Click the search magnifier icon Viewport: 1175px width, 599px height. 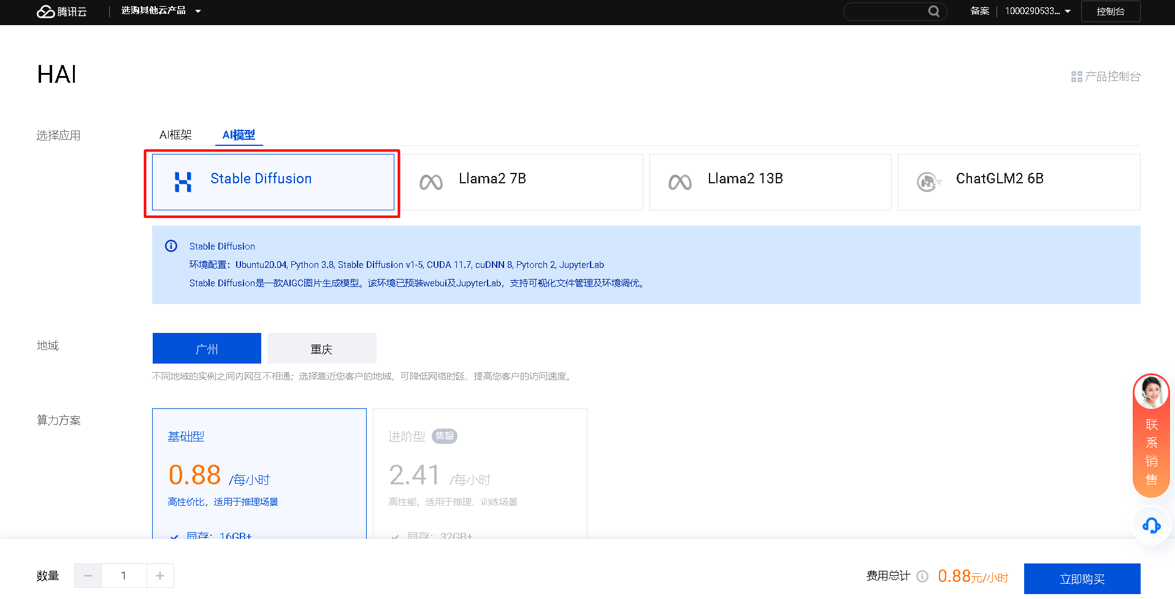coord(934,11)
